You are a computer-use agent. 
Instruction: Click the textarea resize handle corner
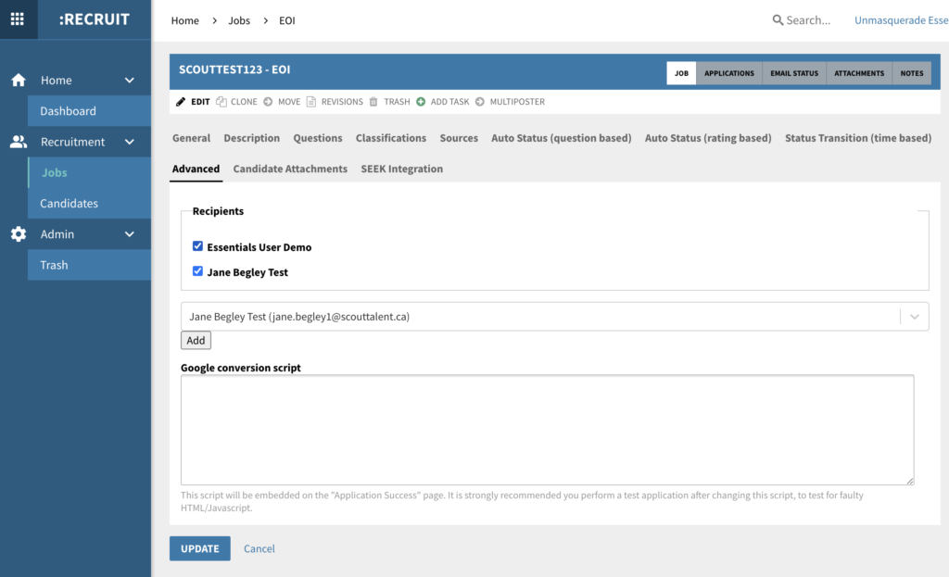[x=910, y=481]
